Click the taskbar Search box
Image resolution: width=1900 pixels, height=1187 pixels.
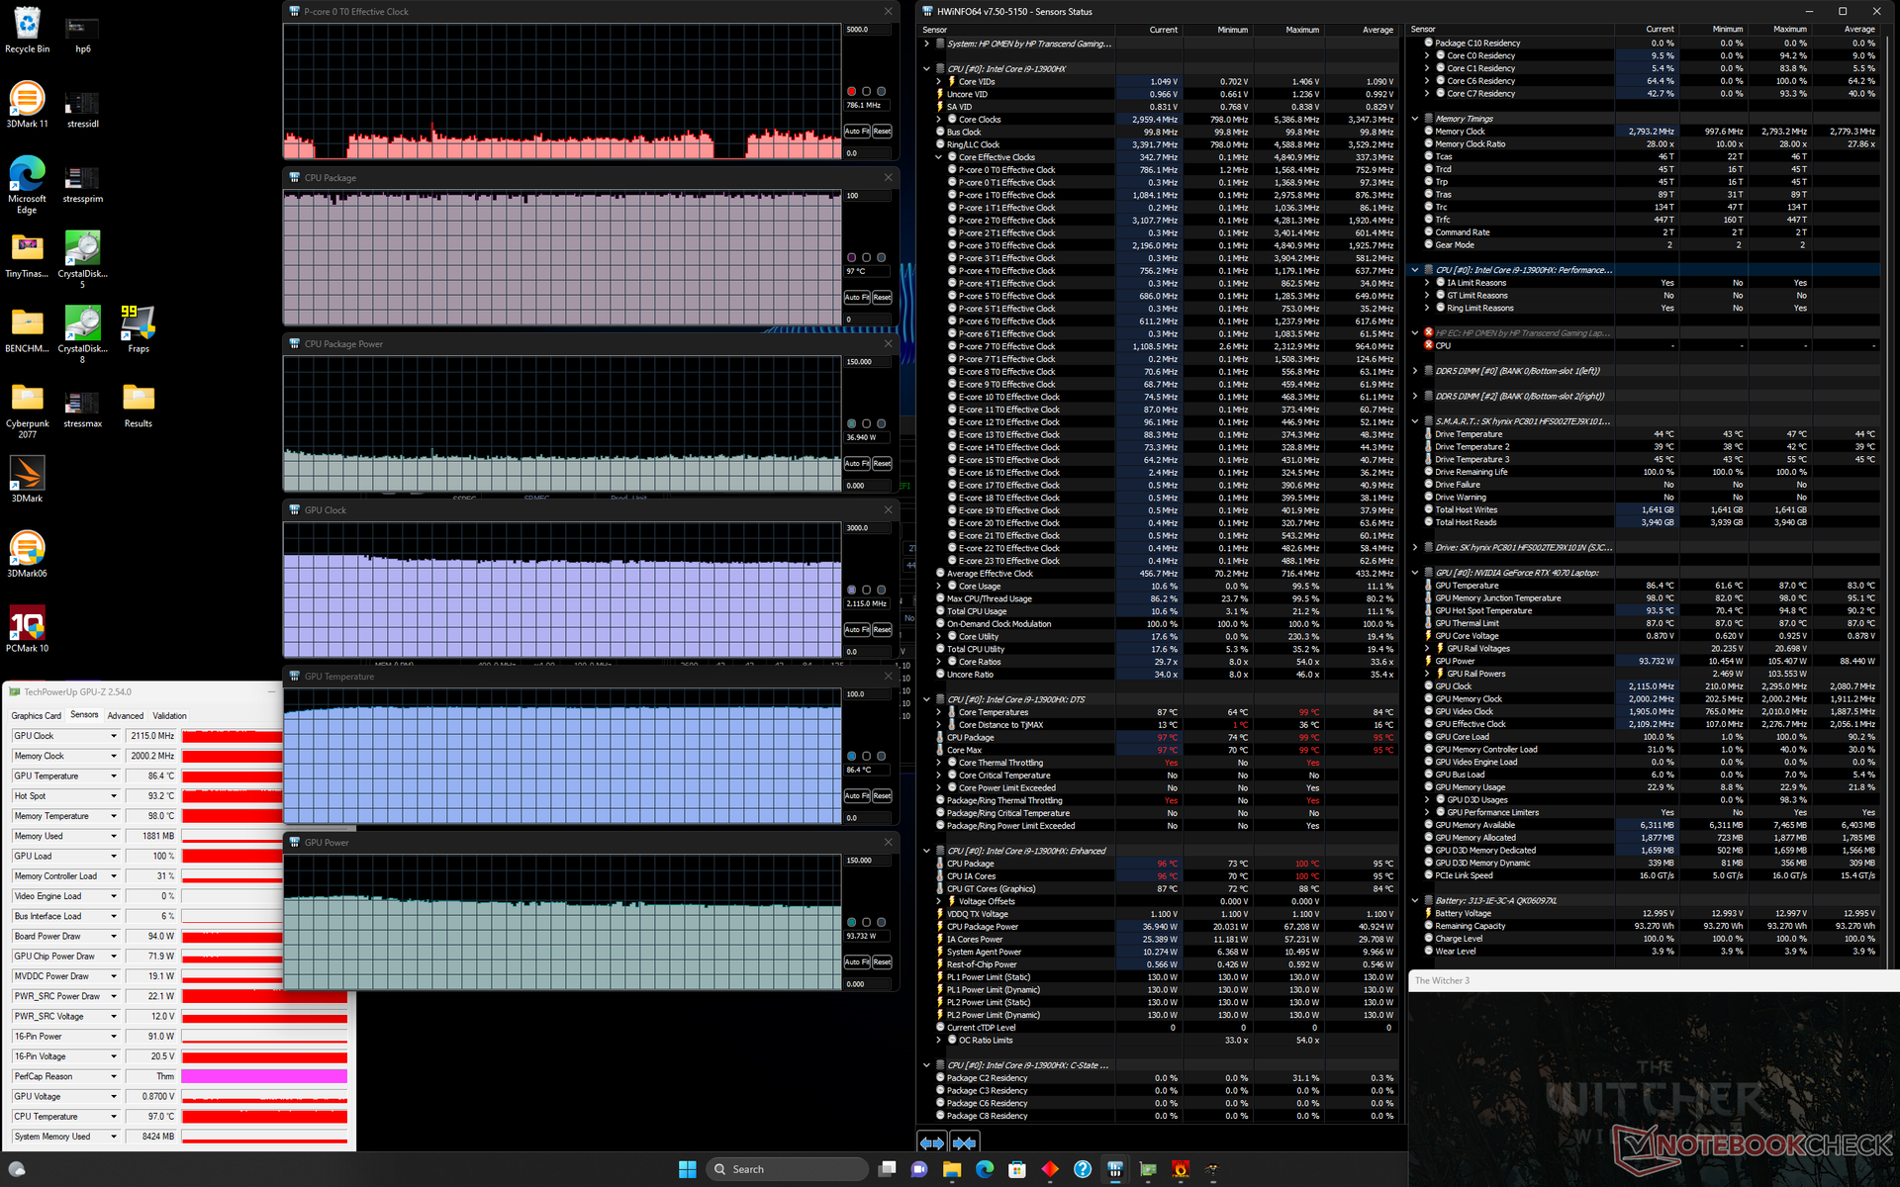(787, 1169)
